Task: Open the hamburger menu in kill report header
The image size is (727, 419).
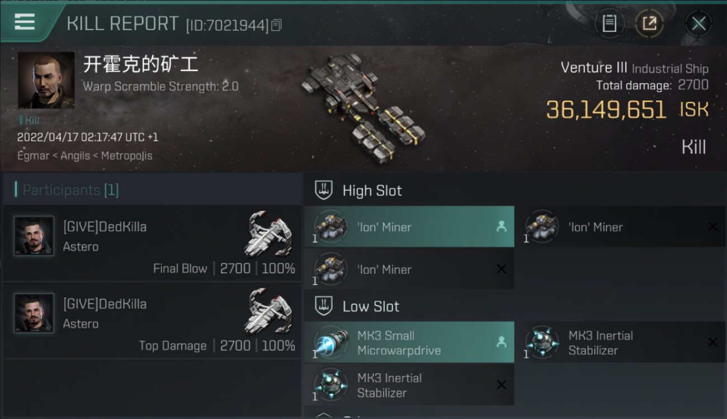Action: tap(25, 22)
